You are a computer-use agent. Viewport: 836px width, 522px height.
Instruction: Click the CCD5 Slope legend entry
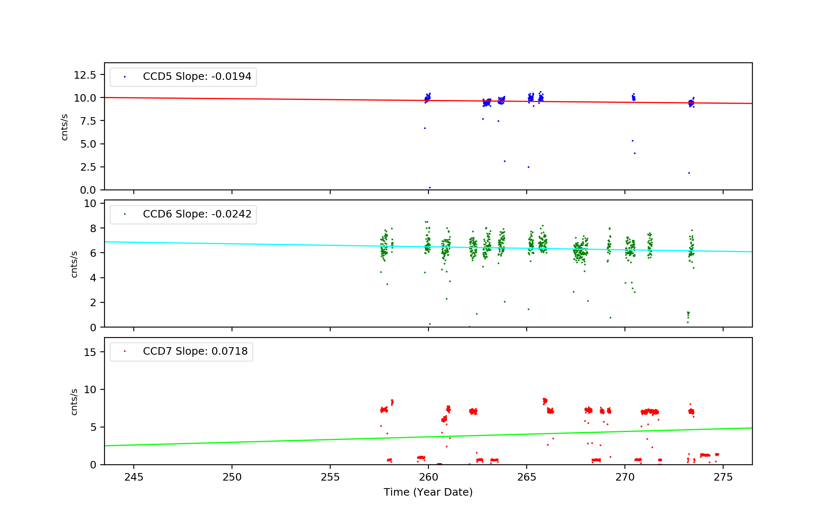pyautogui.click(x=197, y=77)
